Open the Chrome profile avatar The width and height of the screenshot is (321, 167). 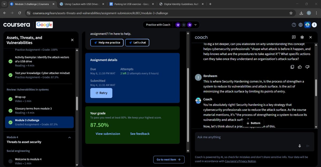coord(309,13)
